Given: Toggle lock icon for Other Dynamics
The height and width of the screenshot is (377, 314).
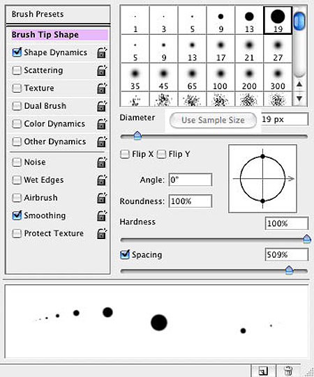Looking at the screenshot, I should [102, 141].
